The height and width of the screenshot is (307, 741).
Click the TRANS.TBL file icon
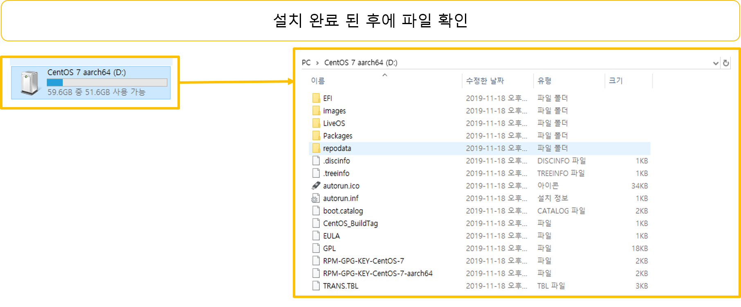(x=316, y=286)
